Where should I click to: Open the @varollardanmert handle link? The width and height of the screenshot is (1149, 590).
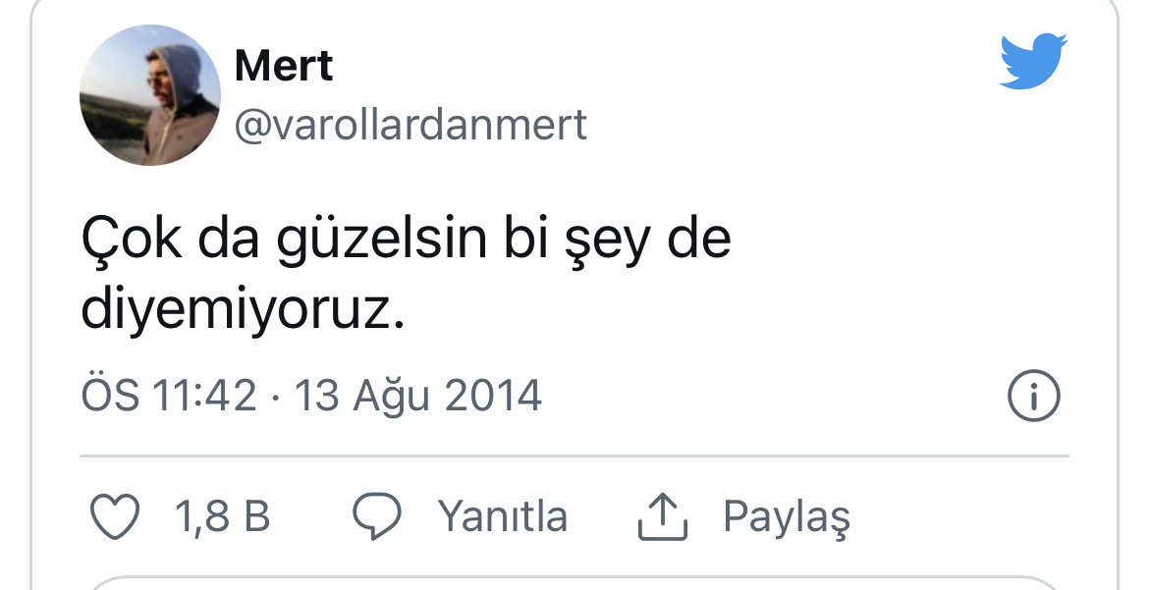(x=410, y=125)
